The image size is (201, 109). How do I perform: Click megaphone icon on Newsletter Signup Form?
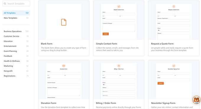point(174,66)
